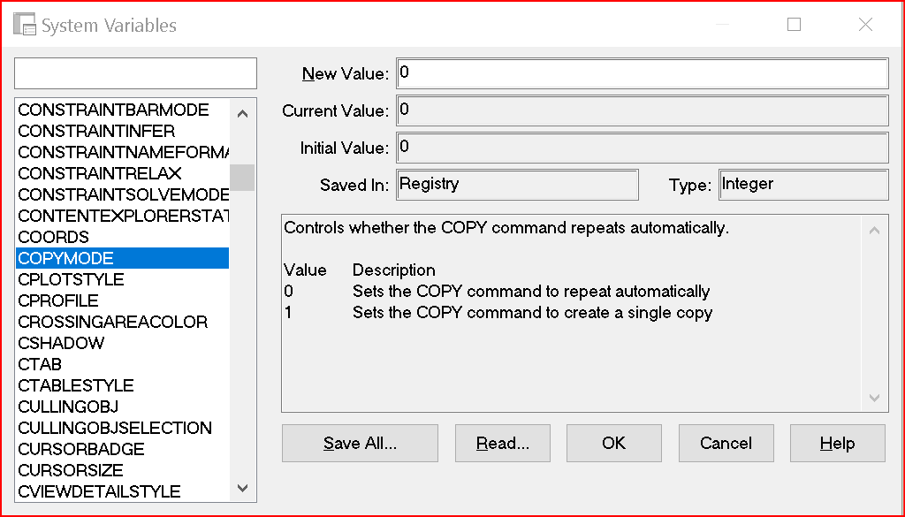This screenshot has height=517, width=905.
Task: Click the Read button
Action: tap(502, 444)
